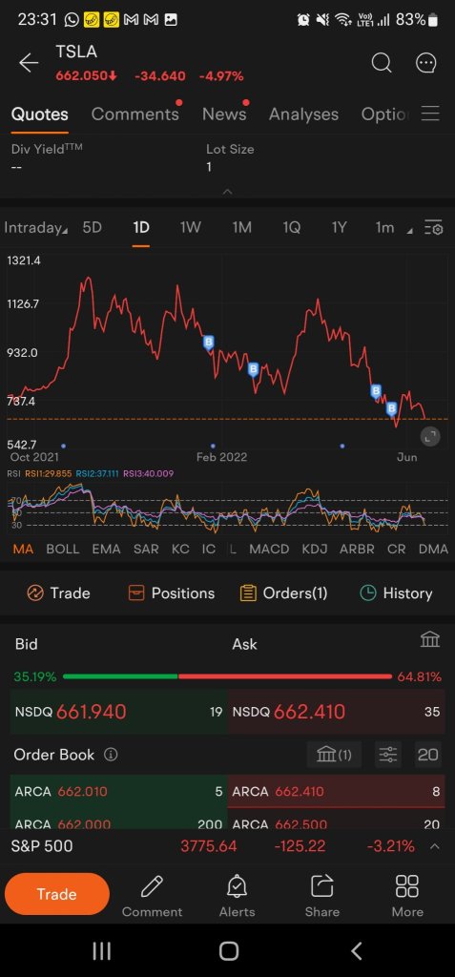Enable the ARBR indicator

[357, 549]
